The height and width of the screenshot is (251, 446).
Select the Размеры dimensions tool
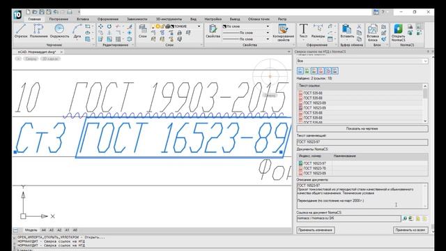[318, 31]
